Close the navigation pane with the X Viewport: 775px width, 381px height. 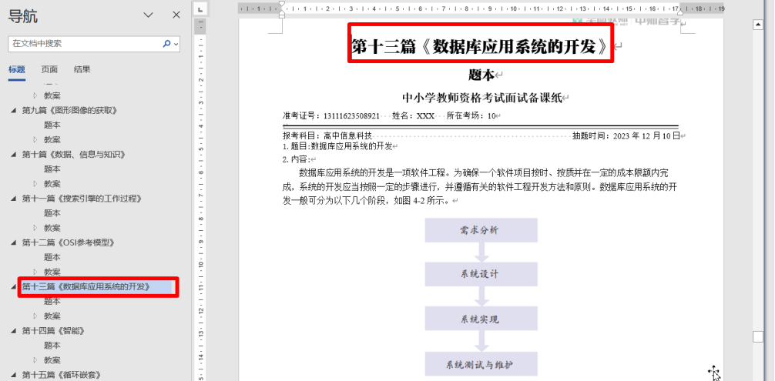pyautogui.click(x=176, y=15)
